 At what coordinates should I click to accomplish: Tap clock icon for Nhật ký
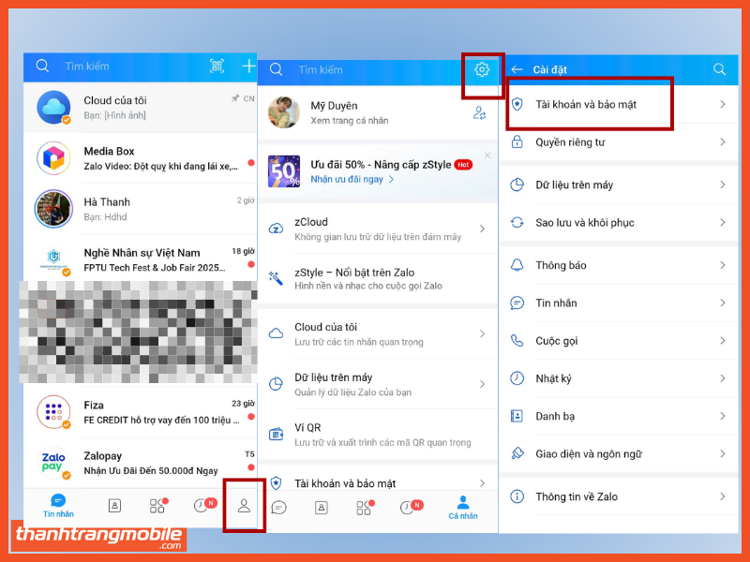[517, 378]
